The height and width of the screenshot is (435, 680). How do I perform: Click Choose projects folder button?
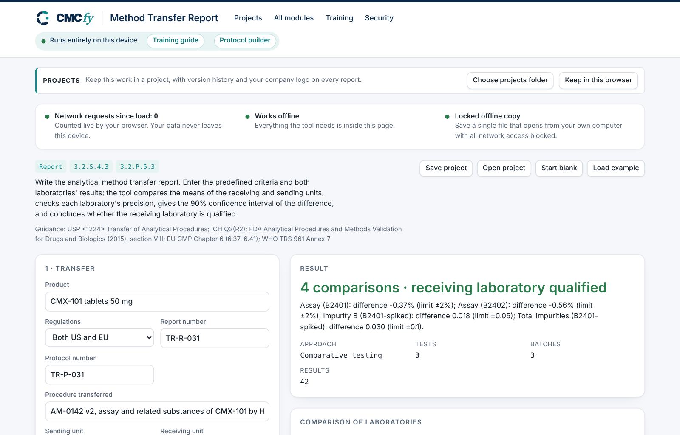[510, 80]
